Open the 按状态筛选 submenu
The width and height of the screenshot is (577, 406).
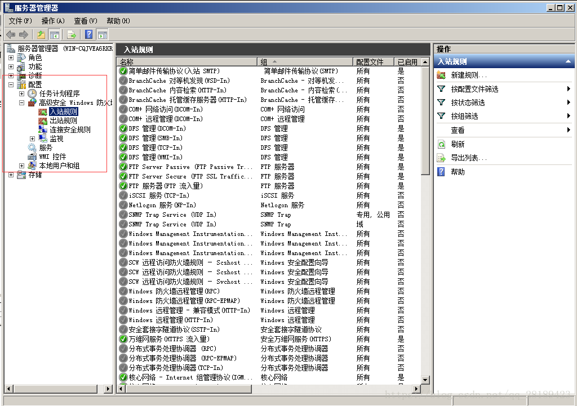[569, 102]
